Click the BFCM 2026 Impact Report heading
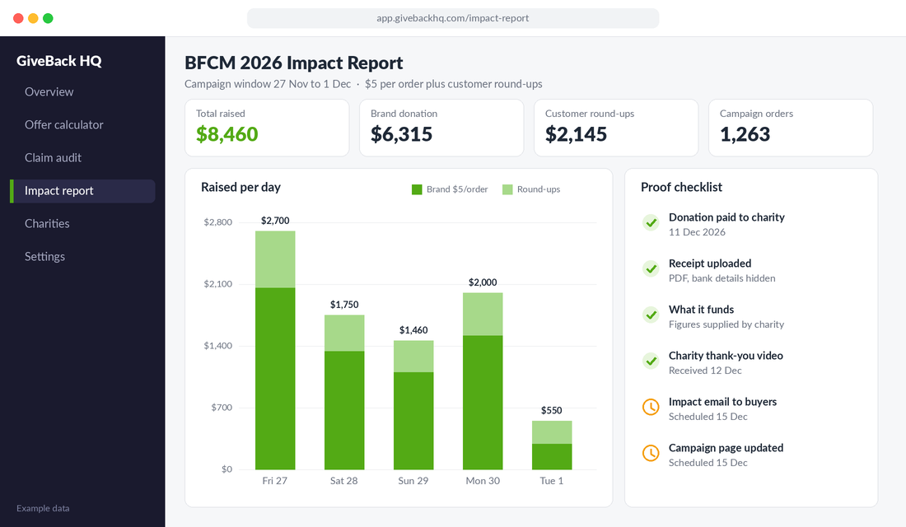The image size is (906, 527). pyautogui.click(x=293, y=63)
